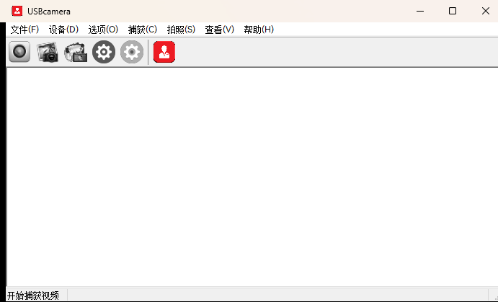
Task: Close the USBcamera window
Action: tap(485, 11)
